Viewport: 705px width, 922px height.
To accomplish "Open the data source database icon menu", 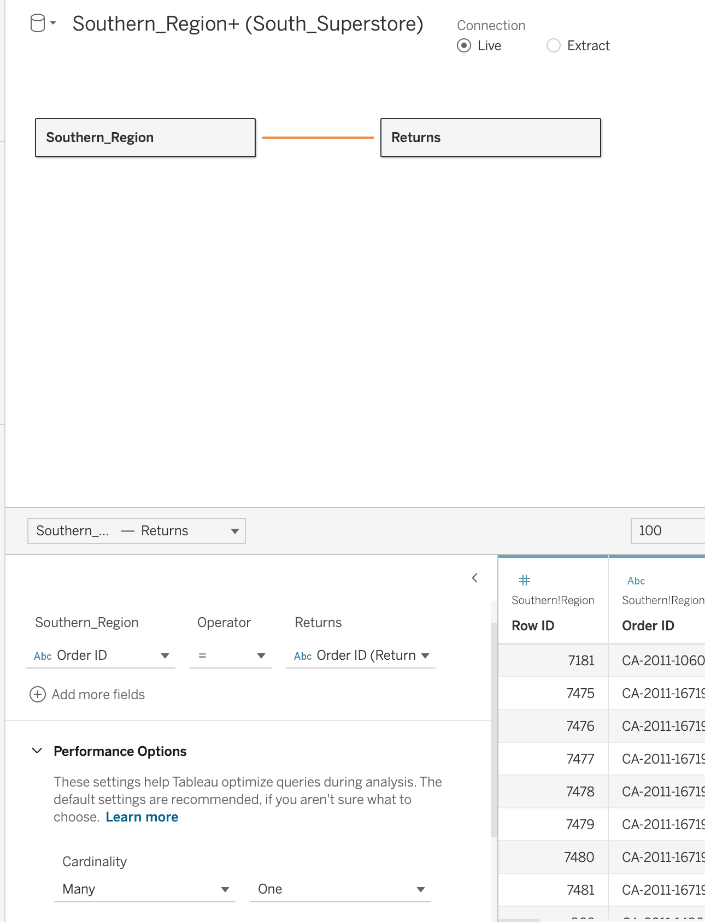I will click(x=43, y=23).
